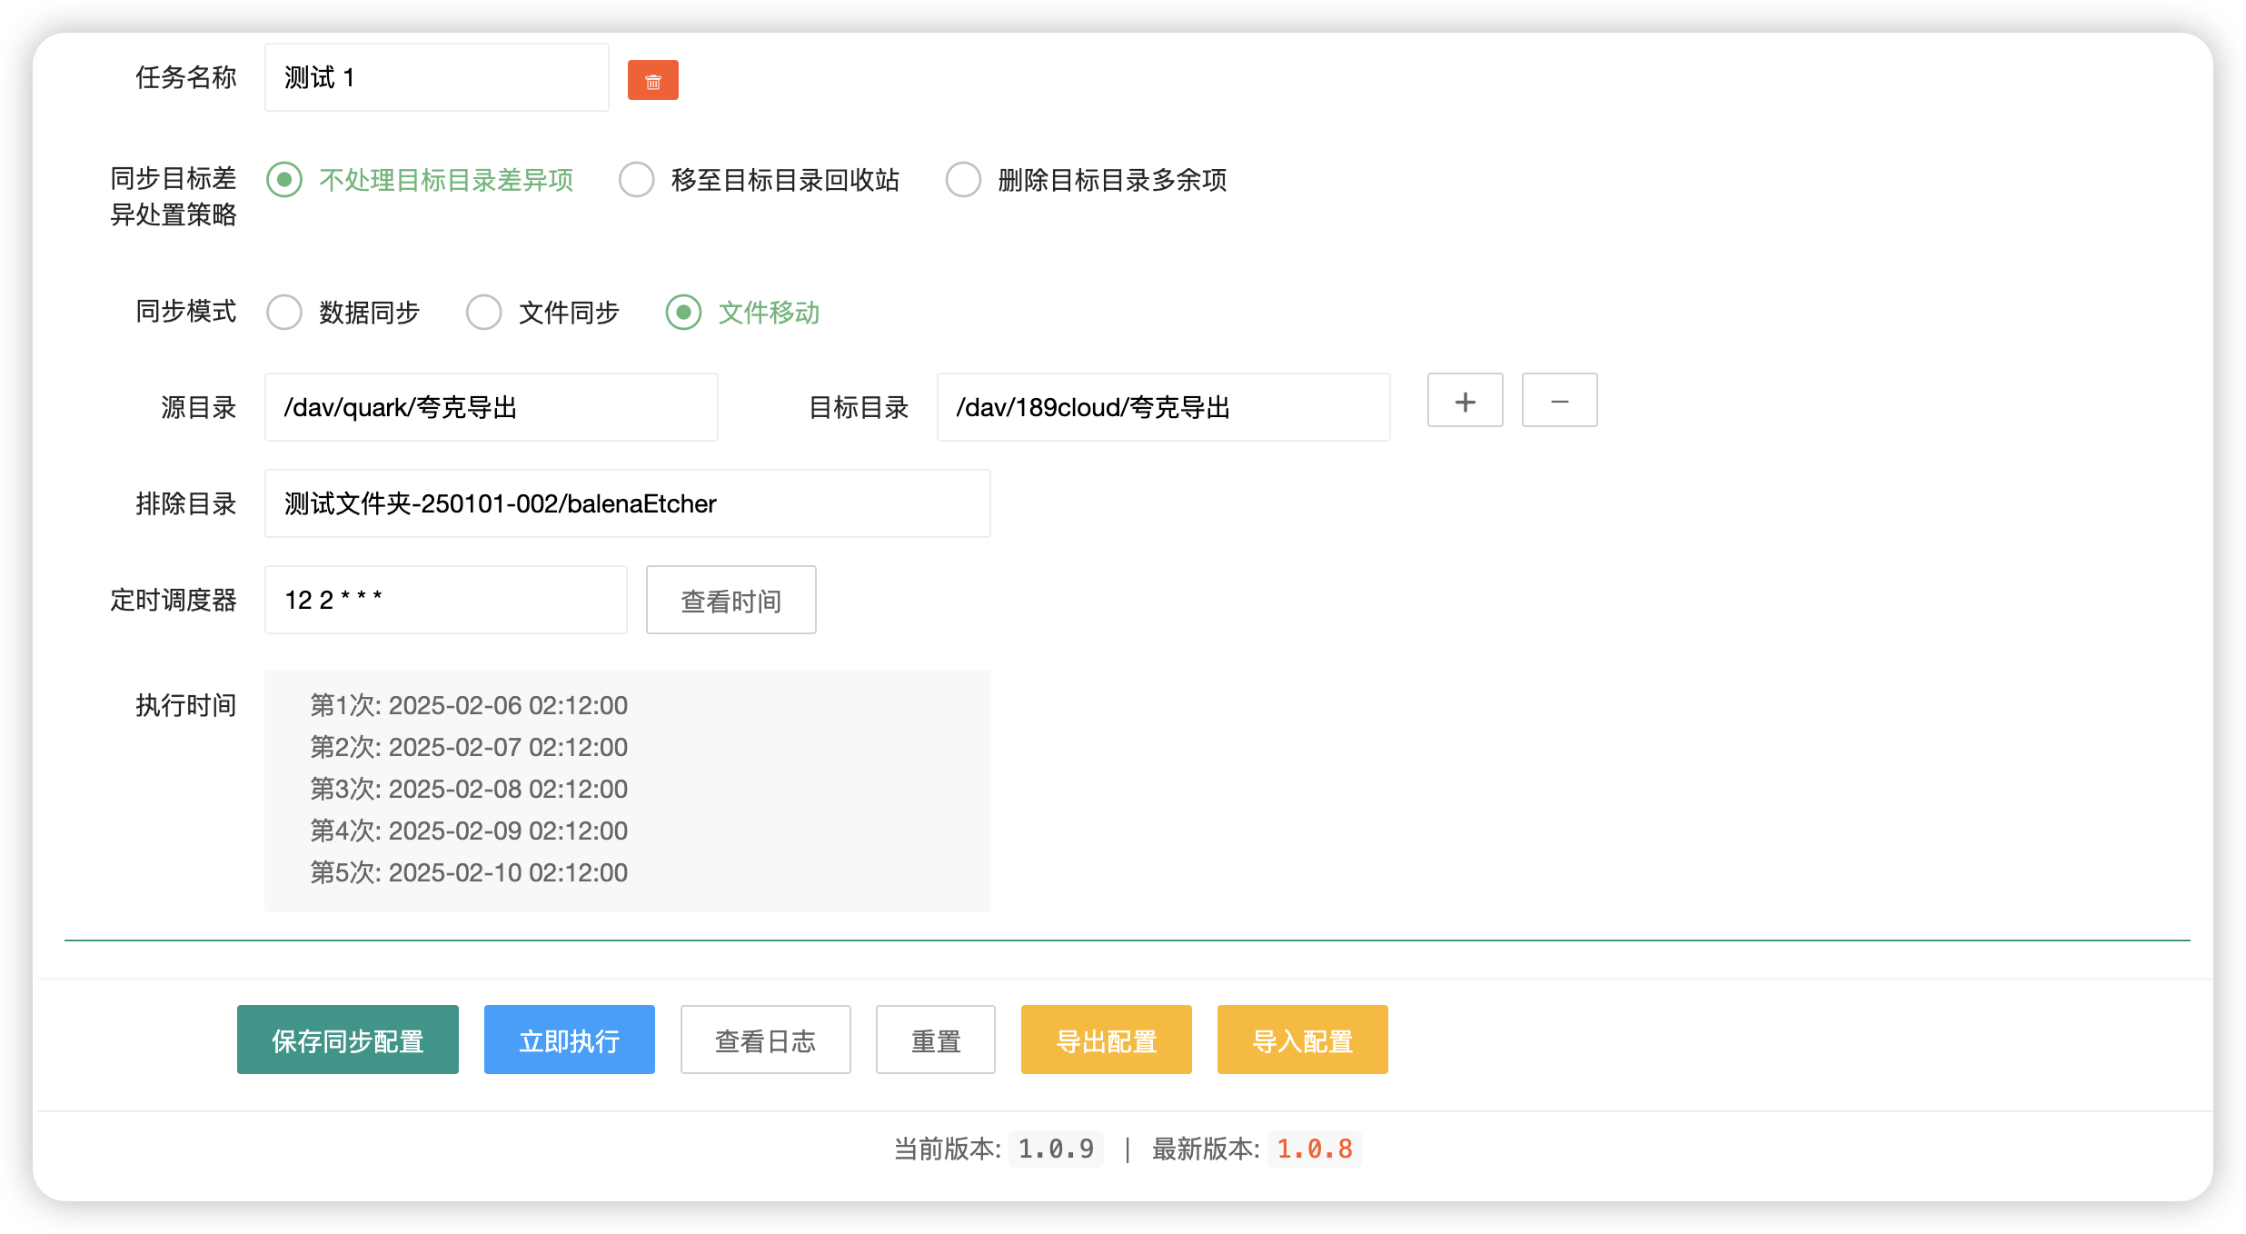2246x1234 pixels.
Task: Click the cron expression field 12 2 * * *
Action: coord(445,599)
